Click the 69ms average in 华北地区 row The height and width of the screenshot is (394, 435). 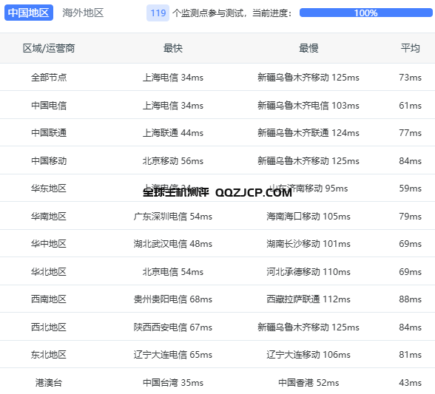[410, 272]
